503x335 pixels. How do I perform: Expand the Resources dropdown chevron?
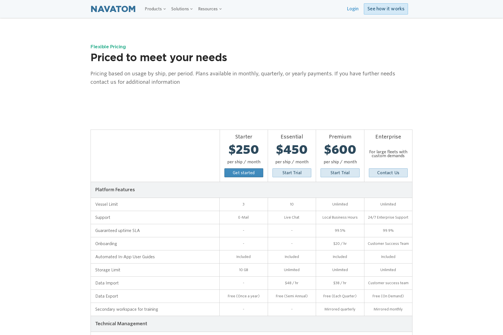tap(220, 9)
